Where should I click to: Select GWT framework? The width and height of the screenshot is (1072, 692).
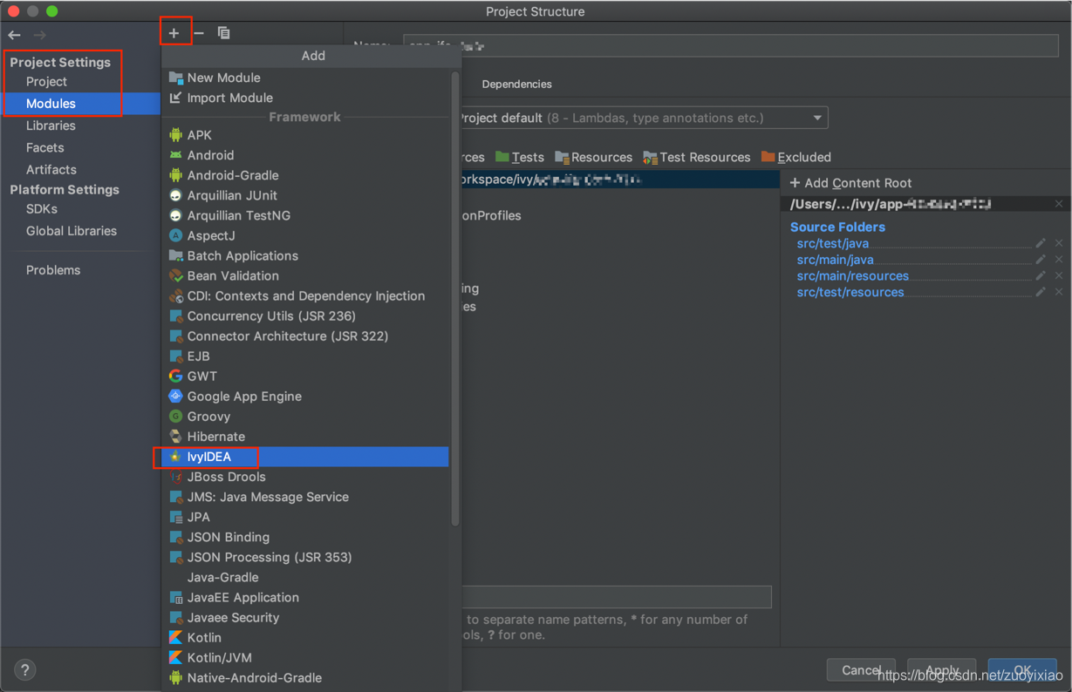(x=305, y=376)
